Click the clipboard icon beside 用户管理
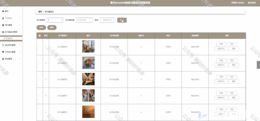 (x=3, y=25)
